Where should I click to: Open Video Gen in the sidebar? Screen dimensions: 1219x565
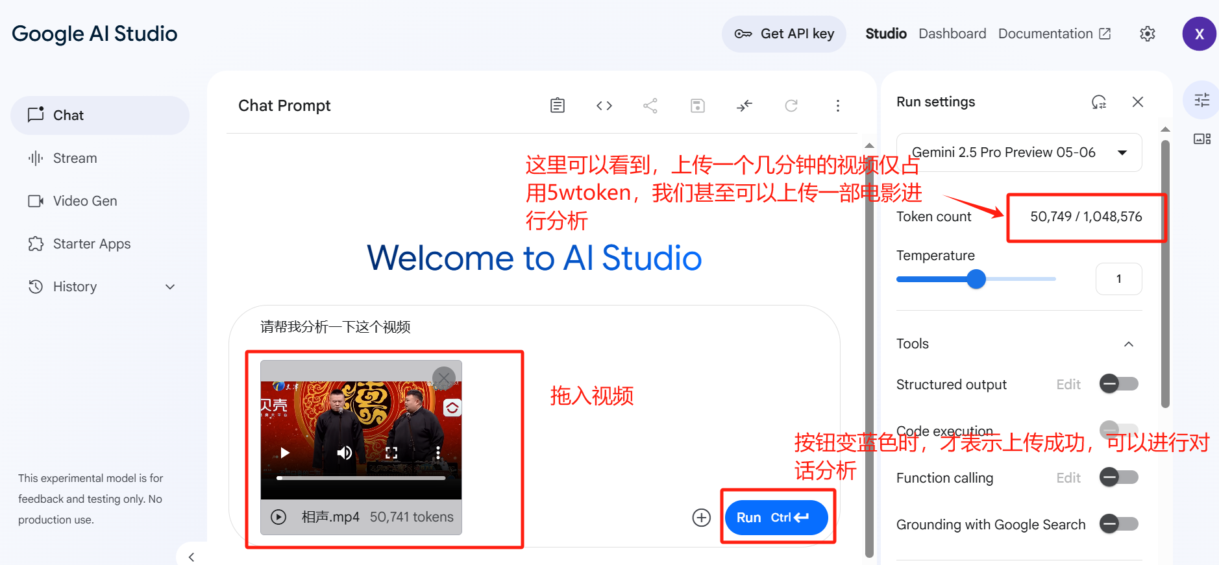[x=100, y=201]
